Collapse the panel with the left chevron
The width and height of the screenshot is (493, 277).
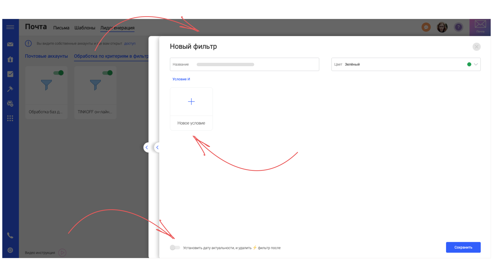coord(147,147)
